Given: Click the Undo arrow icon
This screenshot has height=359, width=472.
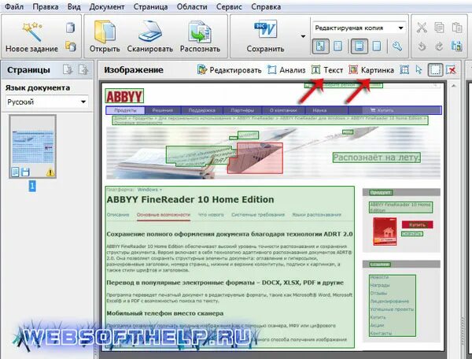Looking at the screenshot, I should point(422,46).
